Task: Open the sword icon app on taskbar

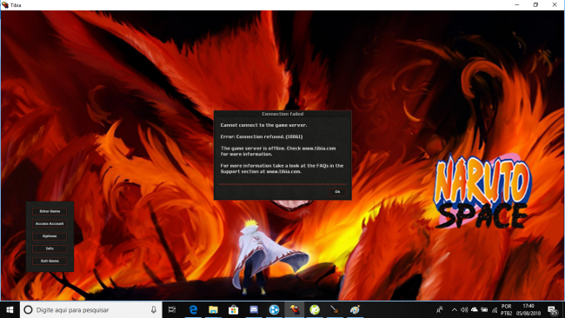Action: tap(335, 309)
